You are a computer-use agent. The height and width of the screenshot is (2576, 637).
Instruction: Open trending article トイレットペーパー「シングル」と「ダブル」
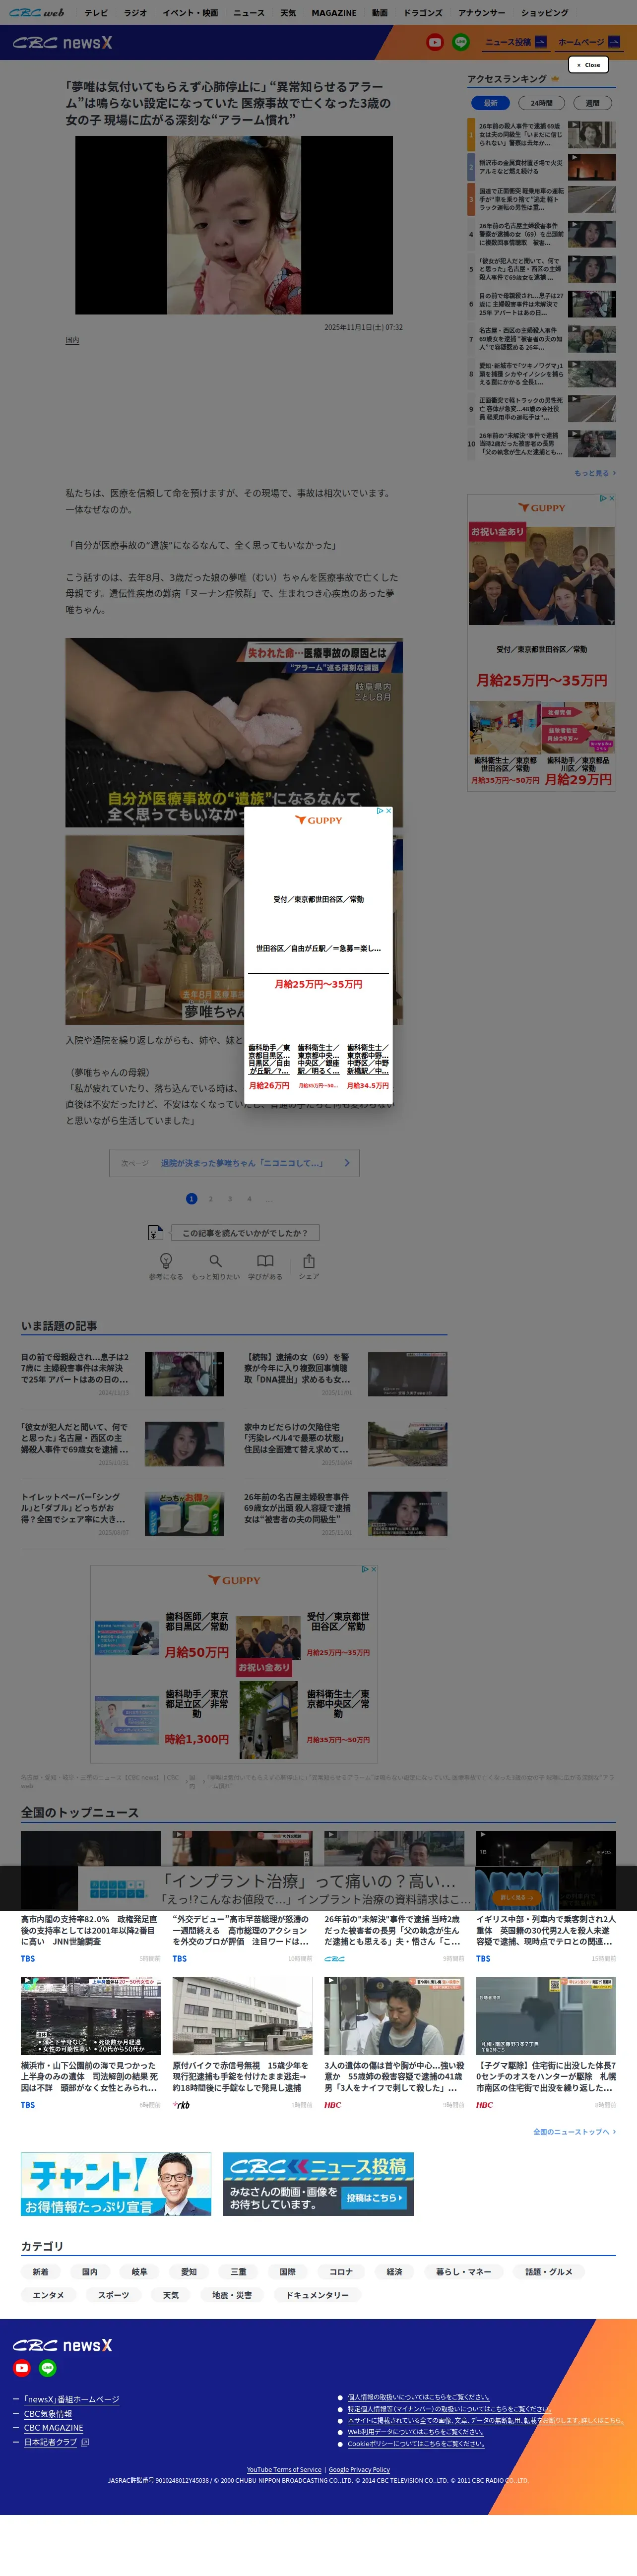(x=75, y=1508)
